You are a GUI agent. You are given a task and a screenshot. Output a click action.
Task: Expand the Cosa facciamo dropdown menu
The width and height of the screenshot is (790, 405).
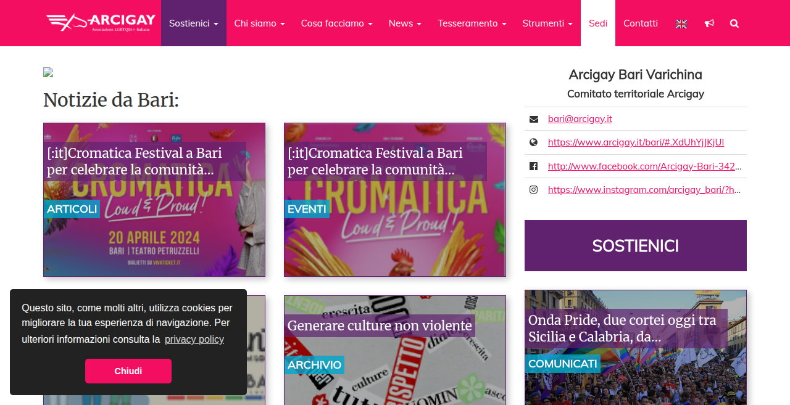click(x=337, y=23)
